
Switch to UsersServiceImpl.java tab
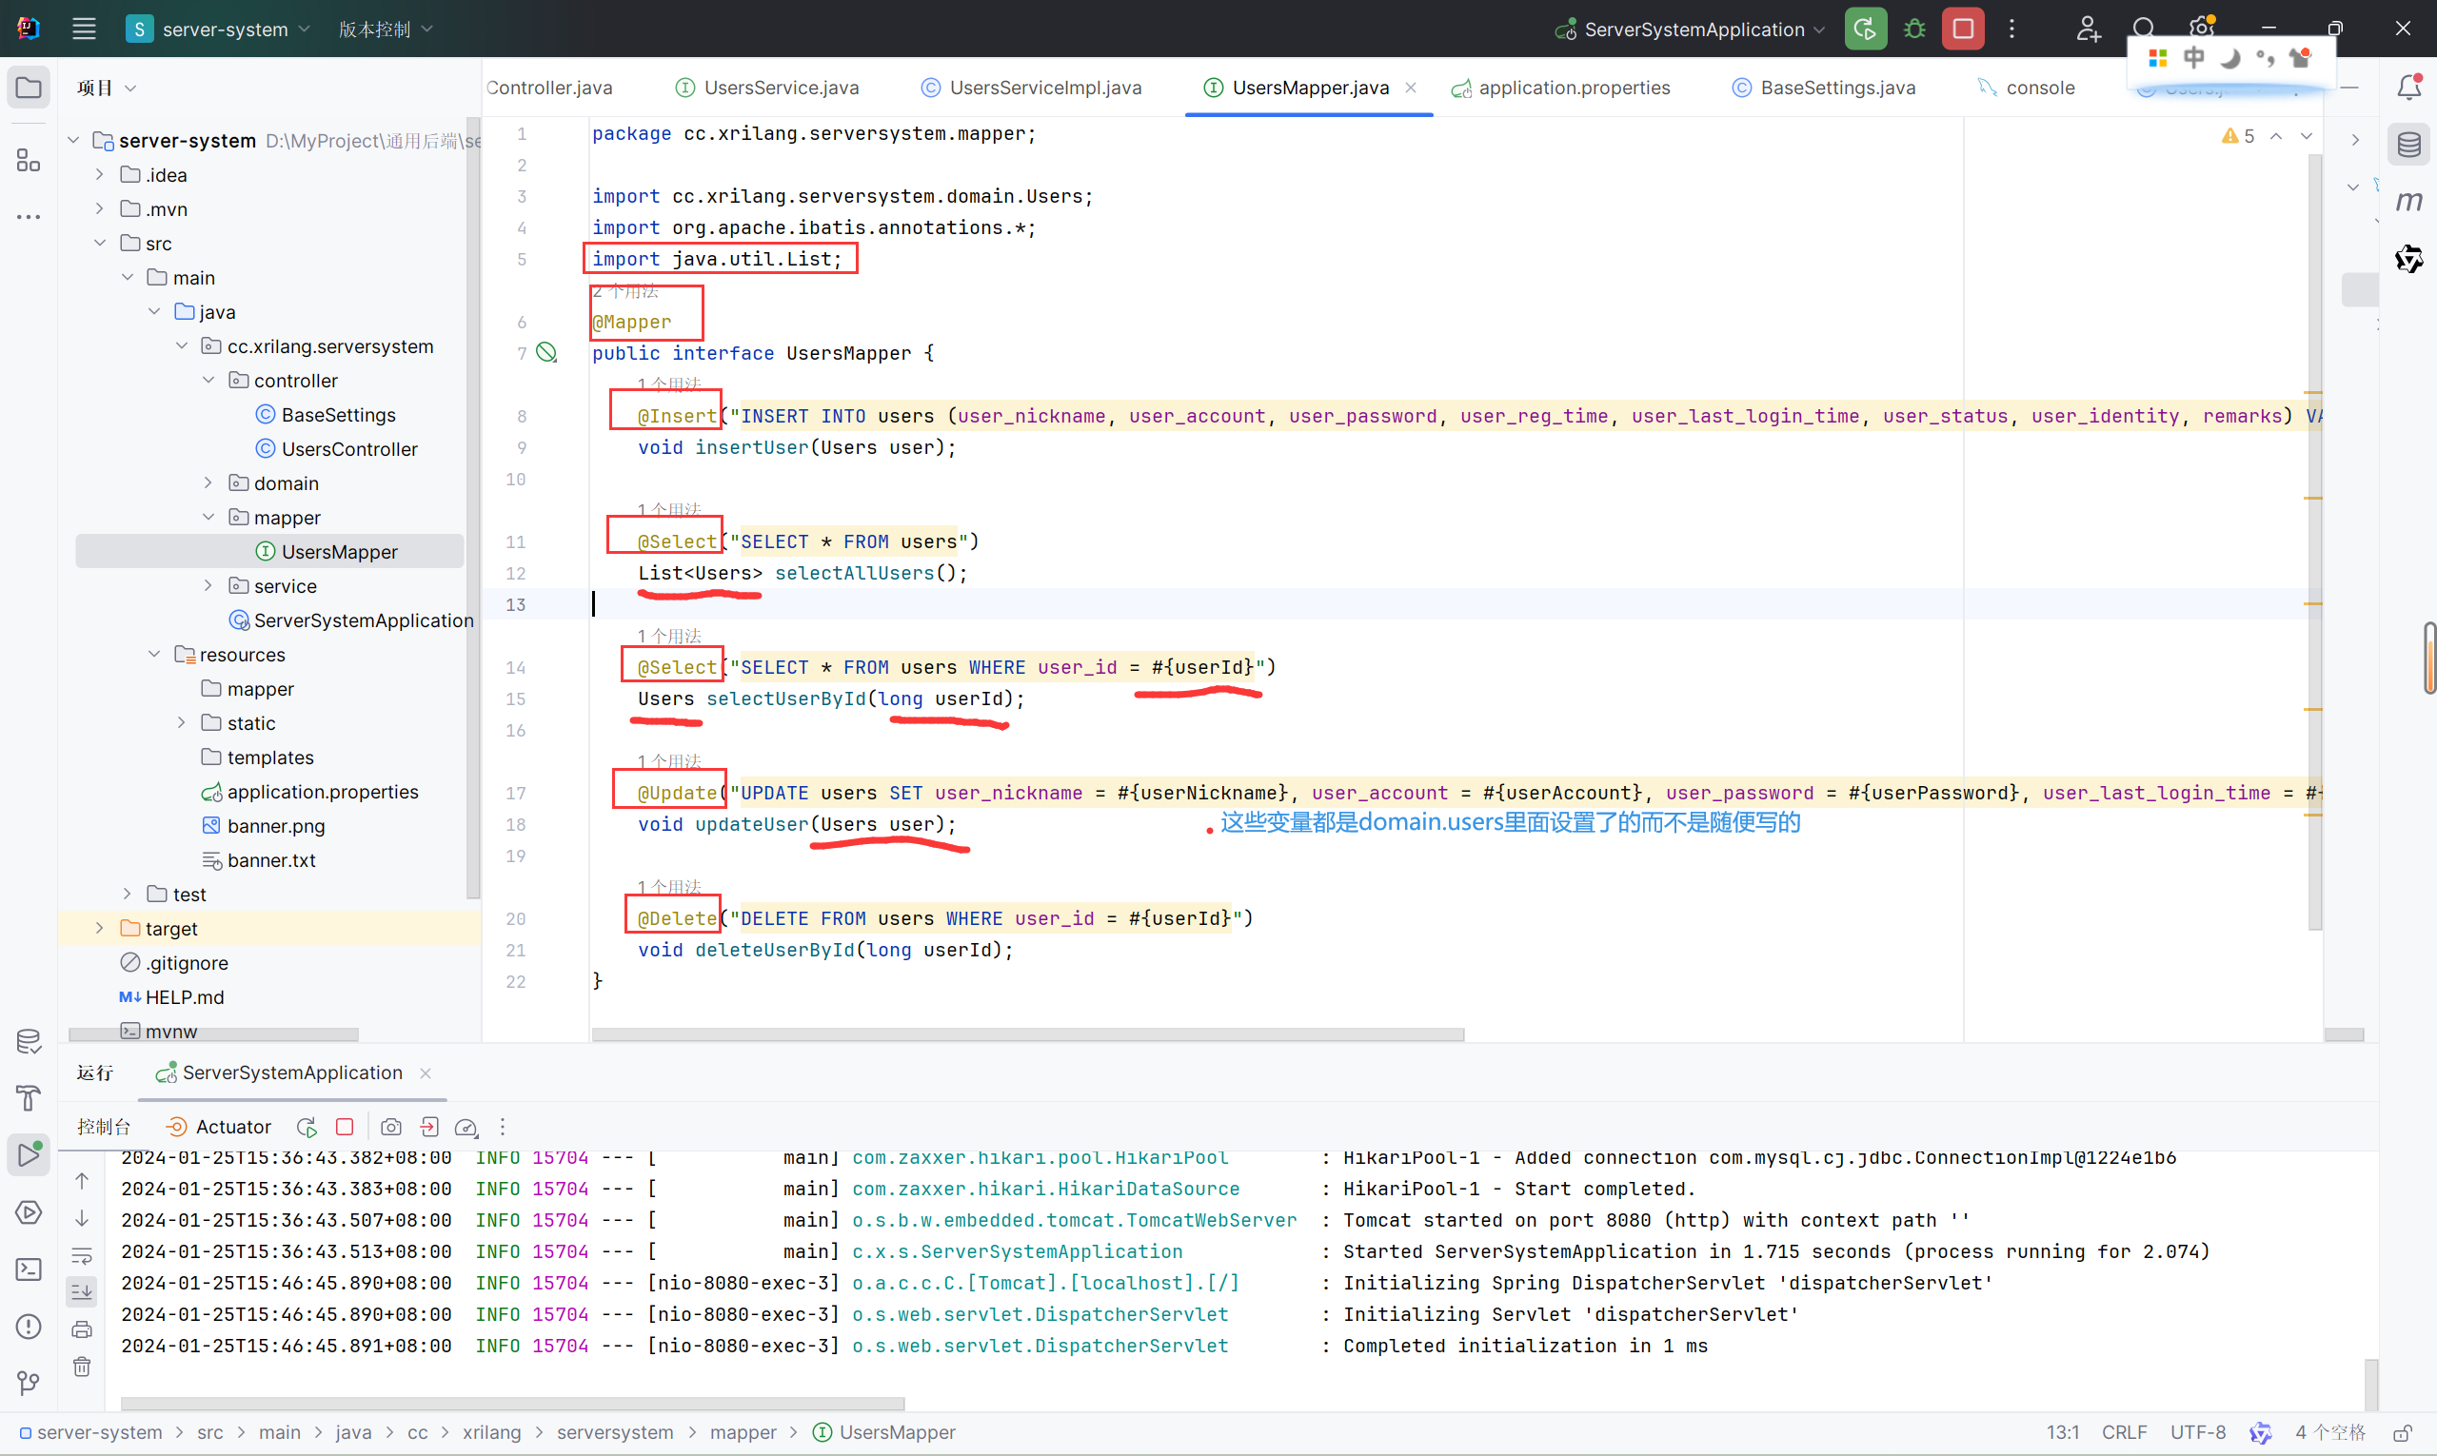click(x=1032, y=88)
